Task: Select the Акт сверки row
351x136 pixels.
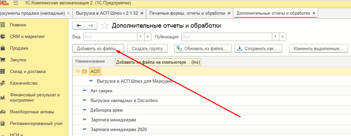Action: tap(212, 91)
